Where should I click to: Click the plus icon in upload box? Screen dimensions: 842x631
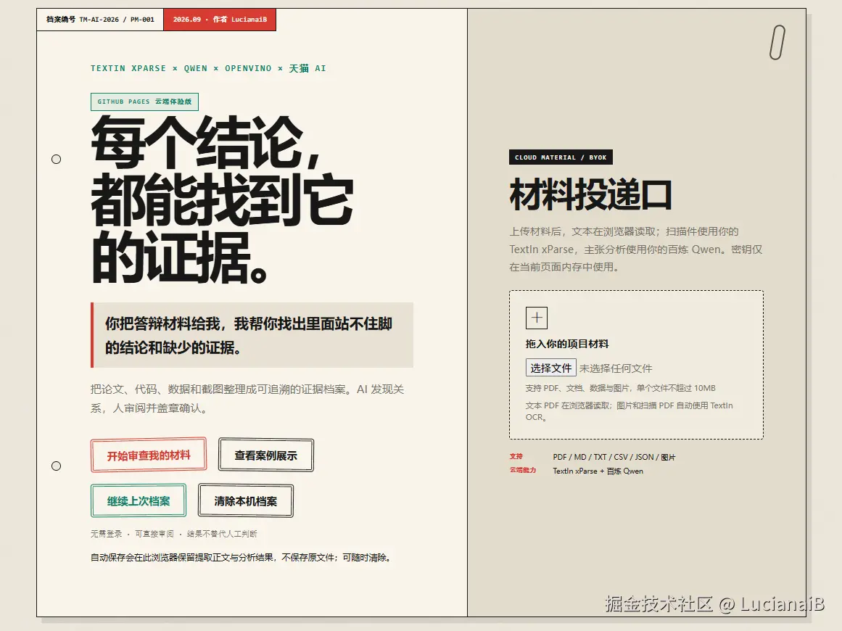pyautogui.click(x=537, y=318)
